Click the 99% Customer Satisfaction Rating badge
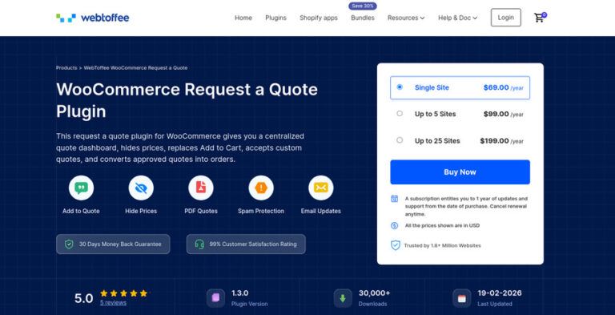The width and height of the screenshot is (615, 315). tap(246, 244)
